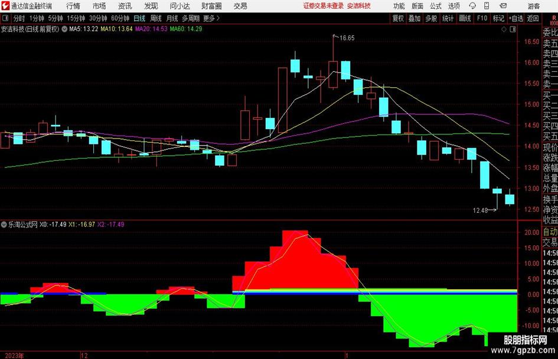Open the 功能 menu

coord(399,6)
